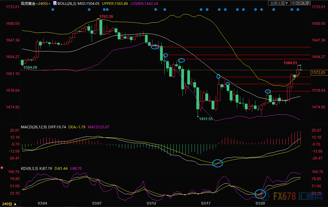Click the LOWER:1442.24 value
Image resolution: width=328 pixels, height=207 pixels.
(x=144, y=4)
